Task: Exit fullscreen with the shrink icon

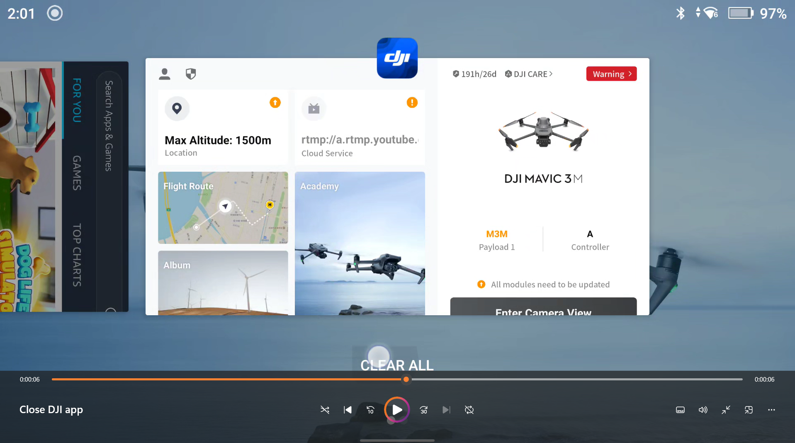Action: [x=726, y=410]
